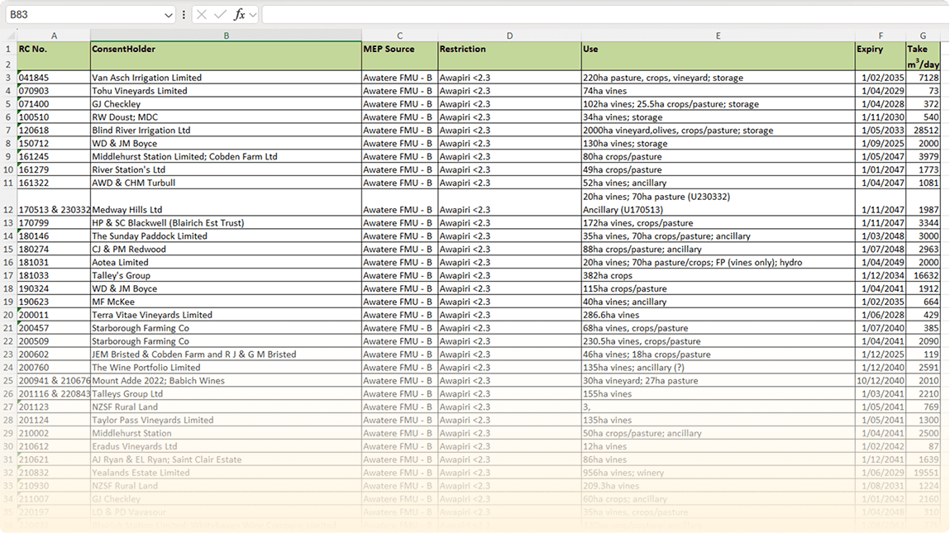Click the 'ConsentHolder' header cell
Screen dimensions: 950x533
click(226, 49)
